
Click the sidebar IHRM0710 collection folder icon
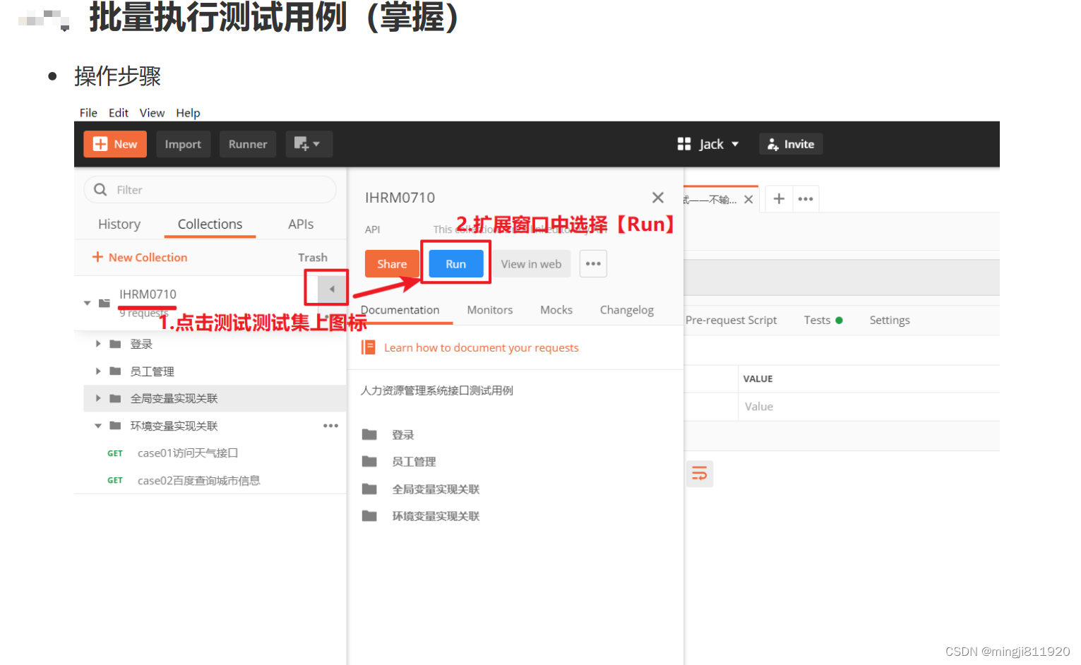click(104, 303)
